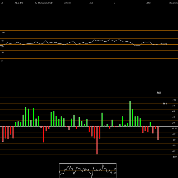Click the 40 label on the MR scale
The image size is (178, 178).
tap(174, 117)
